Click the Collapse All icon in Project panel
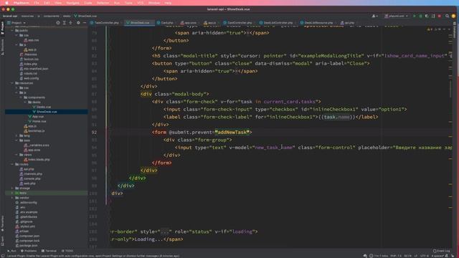The image size is (459, 258). coord(70,22)
